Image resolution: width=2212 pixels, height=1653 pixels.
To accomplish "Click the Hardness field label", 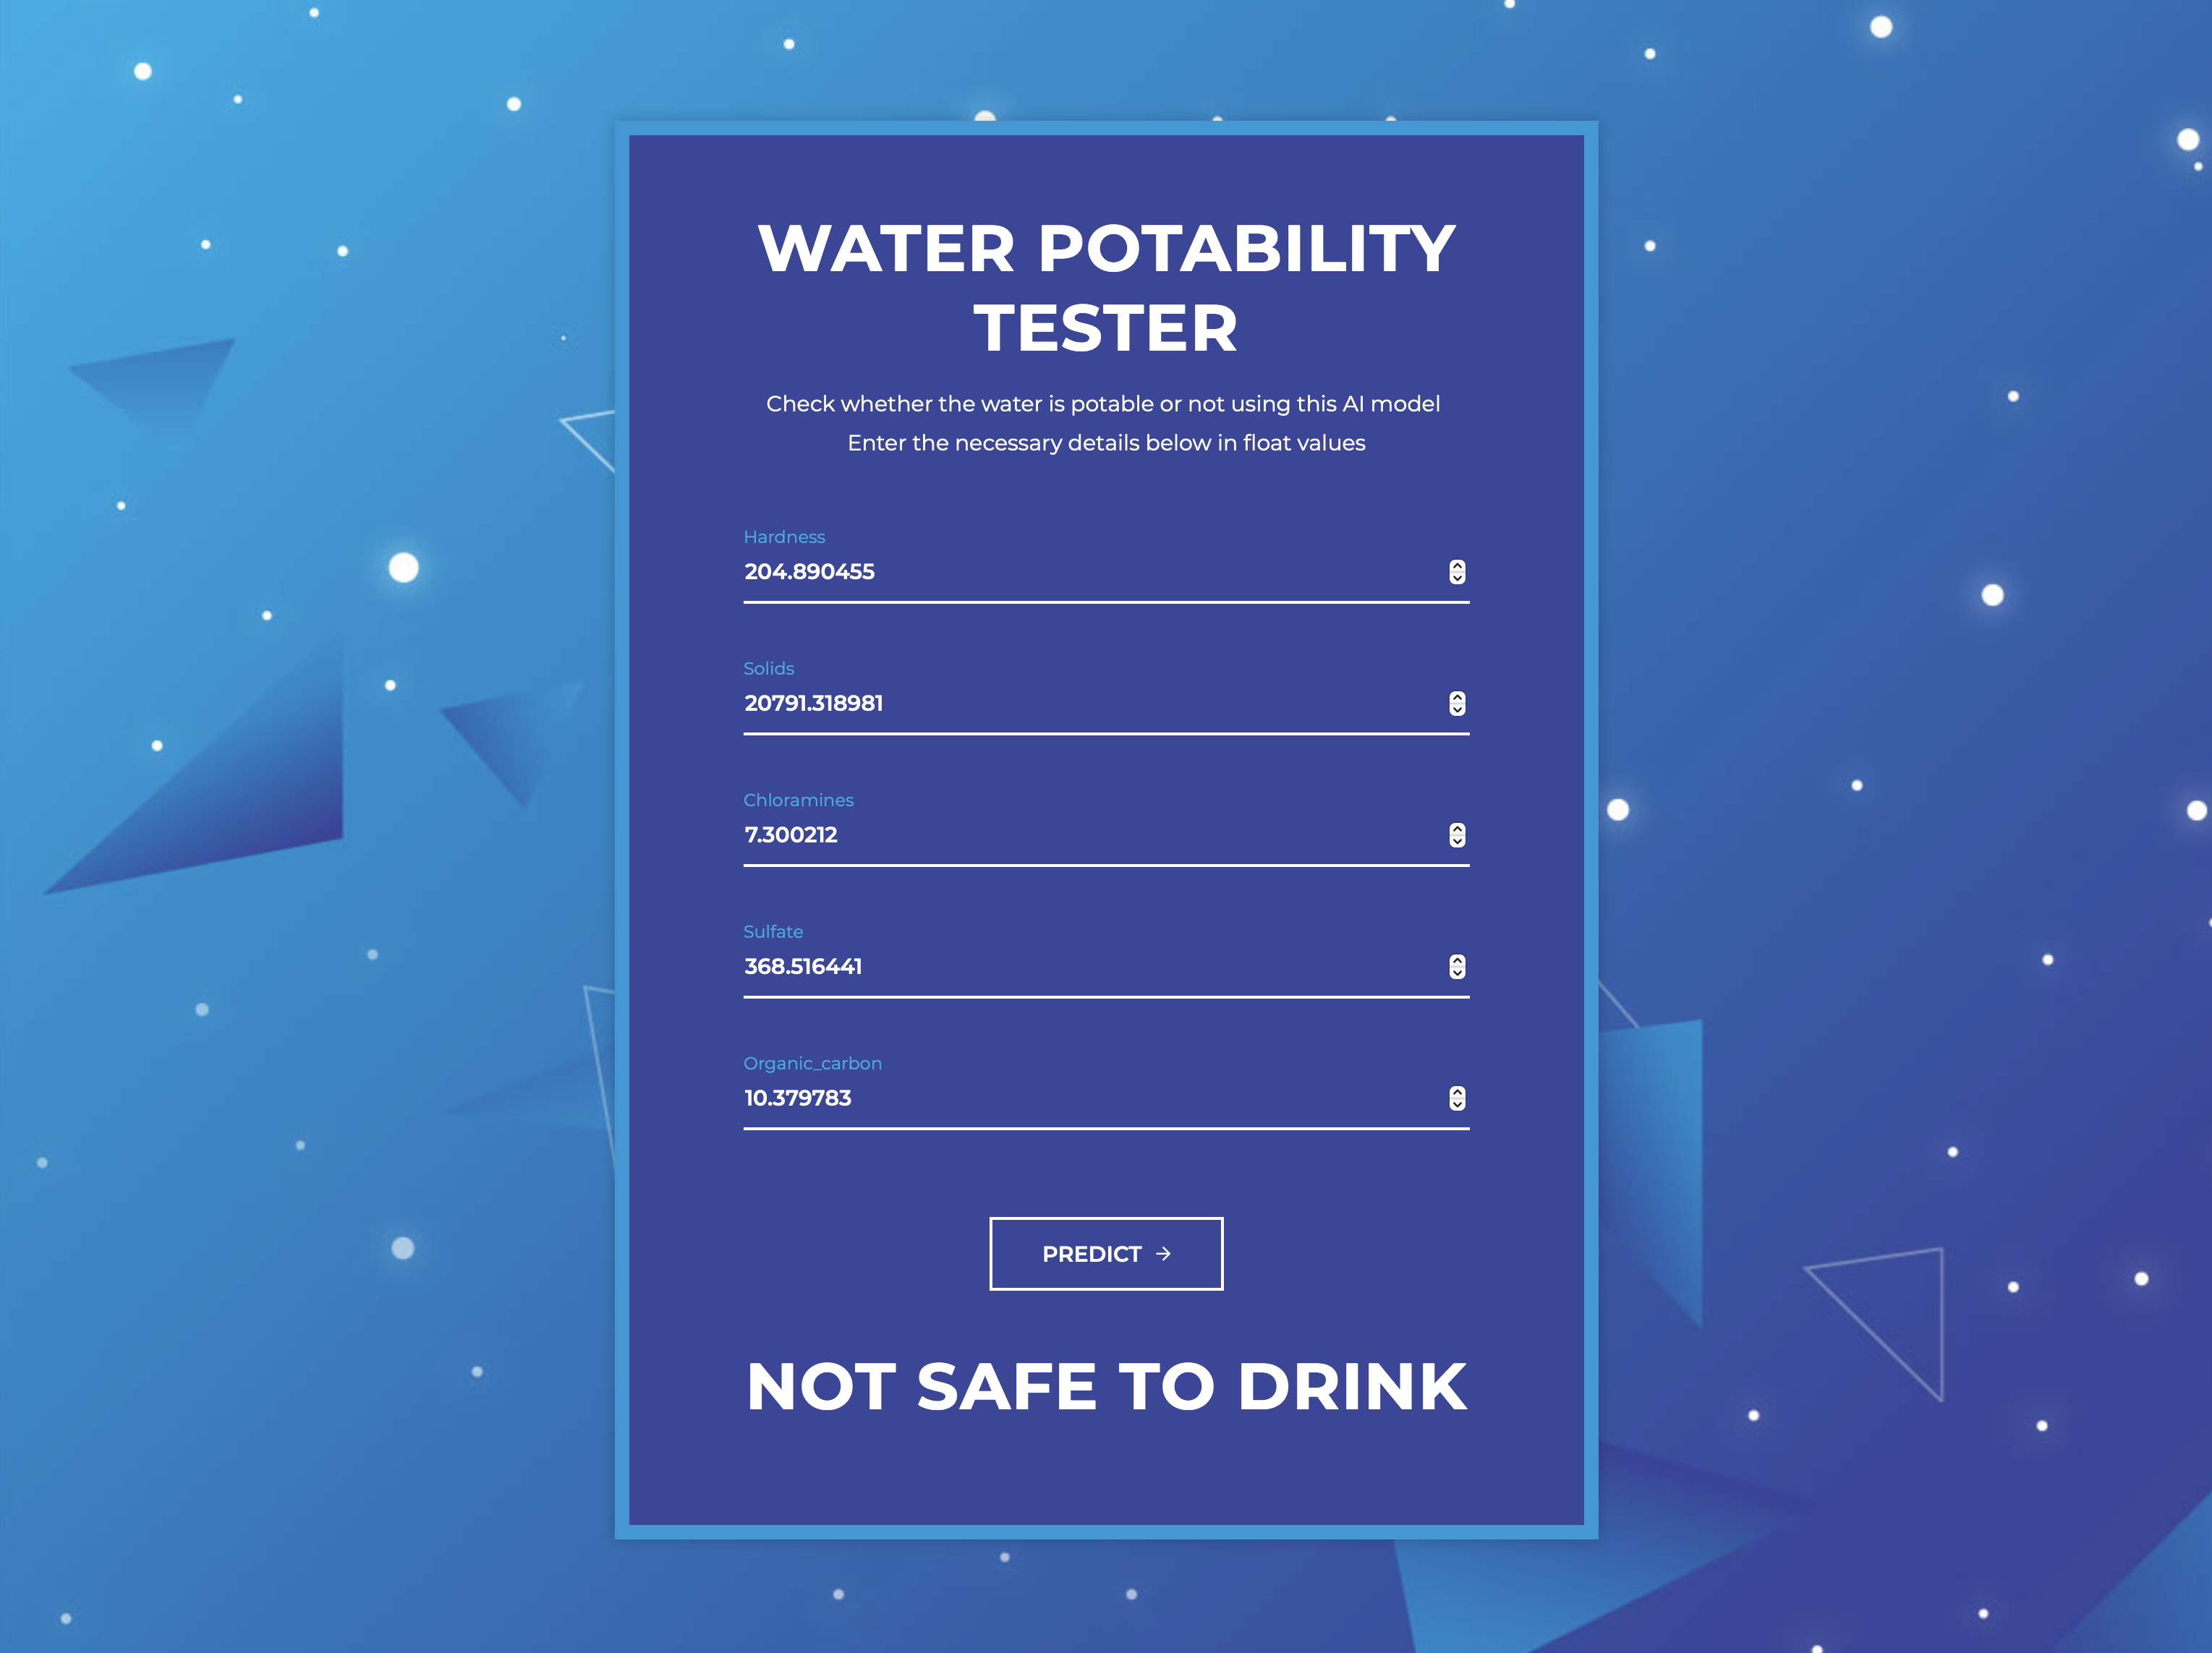I will [x=784, y=537].
